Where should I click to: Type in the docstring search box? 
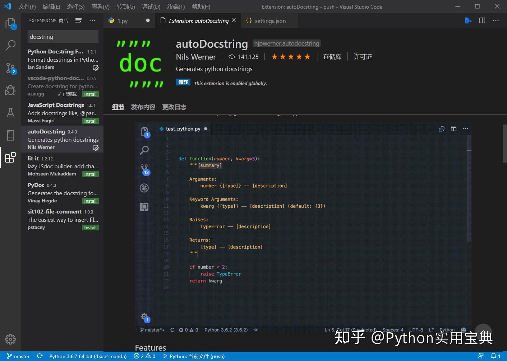coord(63,37)
